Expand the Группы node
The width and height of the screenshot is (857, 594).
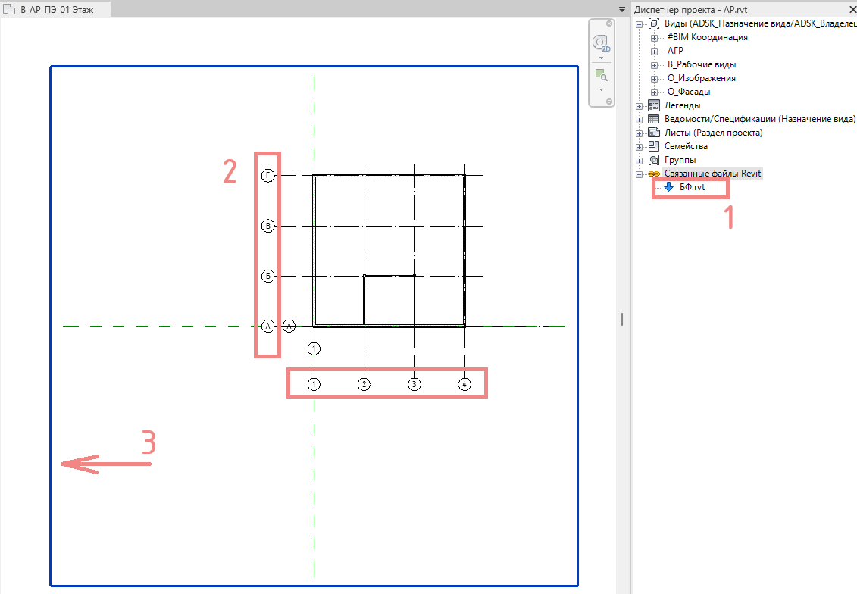coord(639,161)
